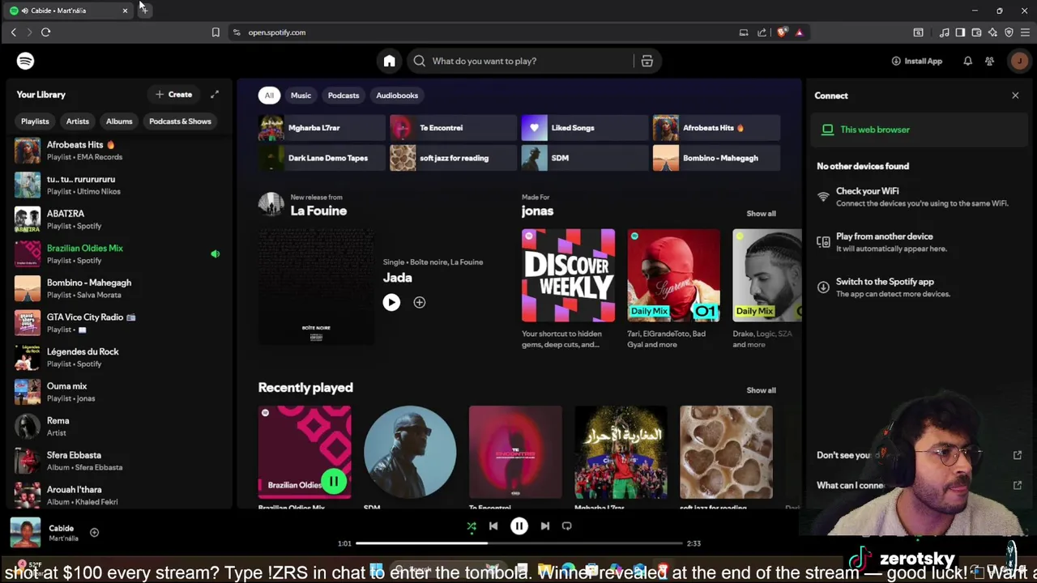1037x583 pixels.
Task: Open browser sidebar toggle icon
Action: tap(960, 32)
